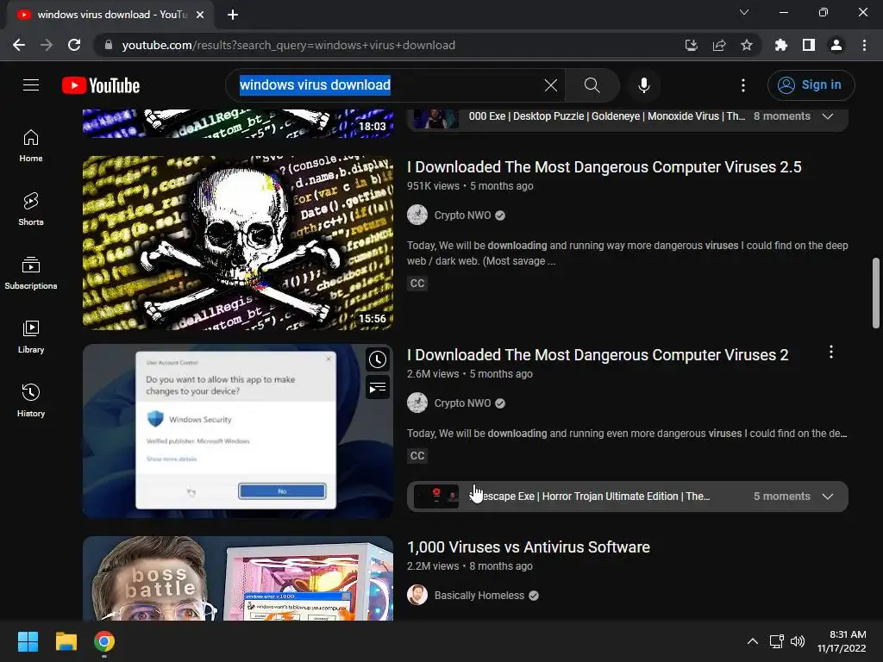Click the boss battle video thumbnail
The height and width of the screenshot is (662, 883).
pyautogui.click(x=238, y=578)
